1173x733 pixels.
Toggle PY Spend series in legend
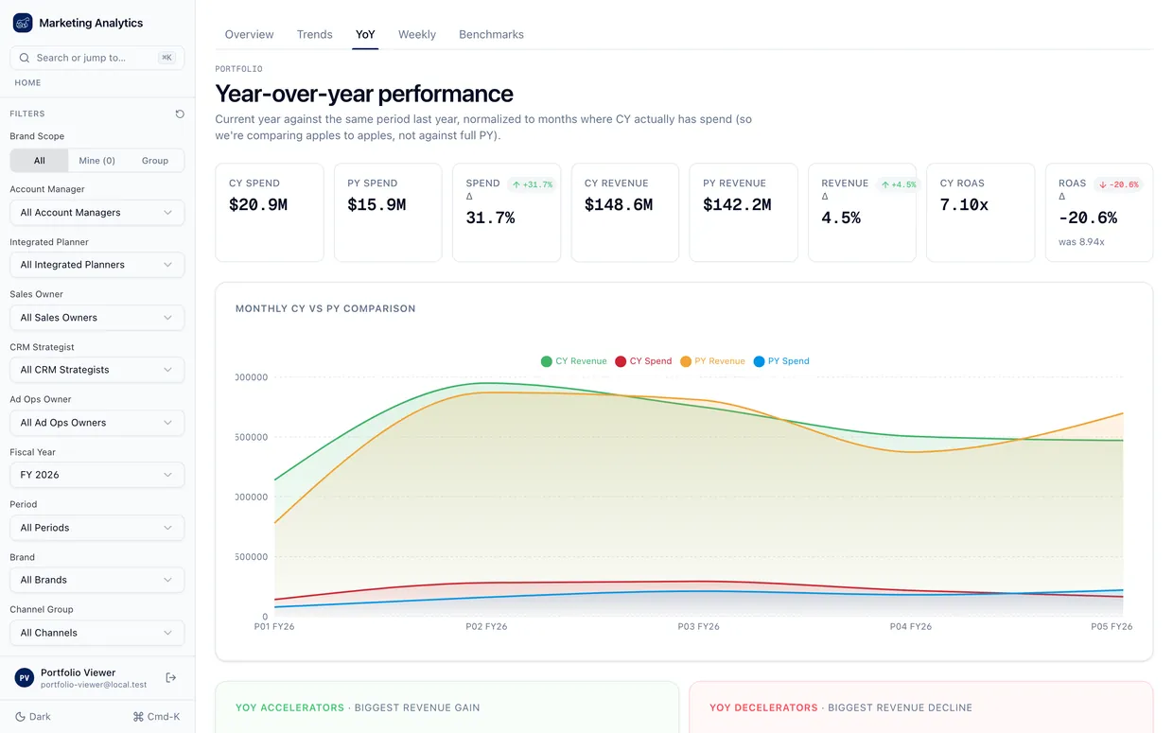(x=781, y=361)
